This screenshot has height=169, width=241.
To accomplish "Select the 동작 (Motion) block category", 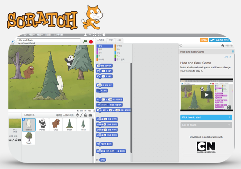I will (x=104, y=46).
